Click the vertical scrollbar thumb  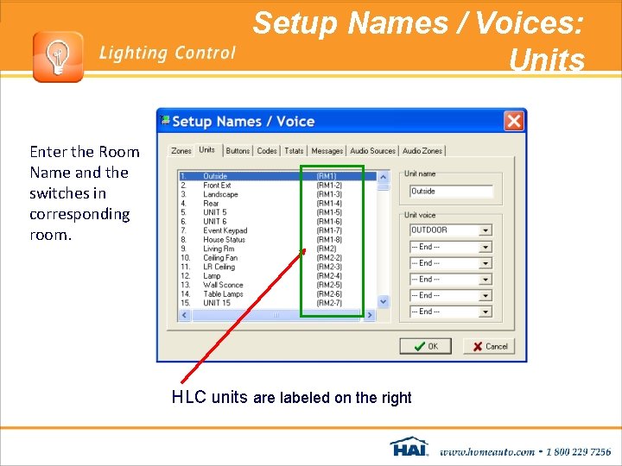point(384,187)
